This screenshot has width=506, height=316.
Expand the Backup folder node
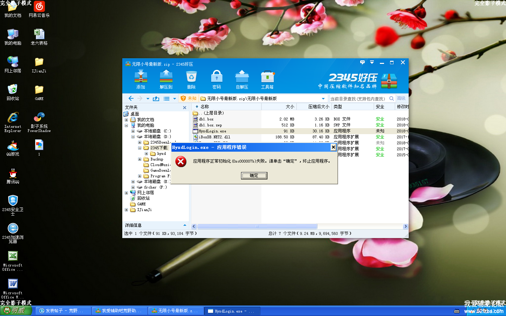coord(140,159)
